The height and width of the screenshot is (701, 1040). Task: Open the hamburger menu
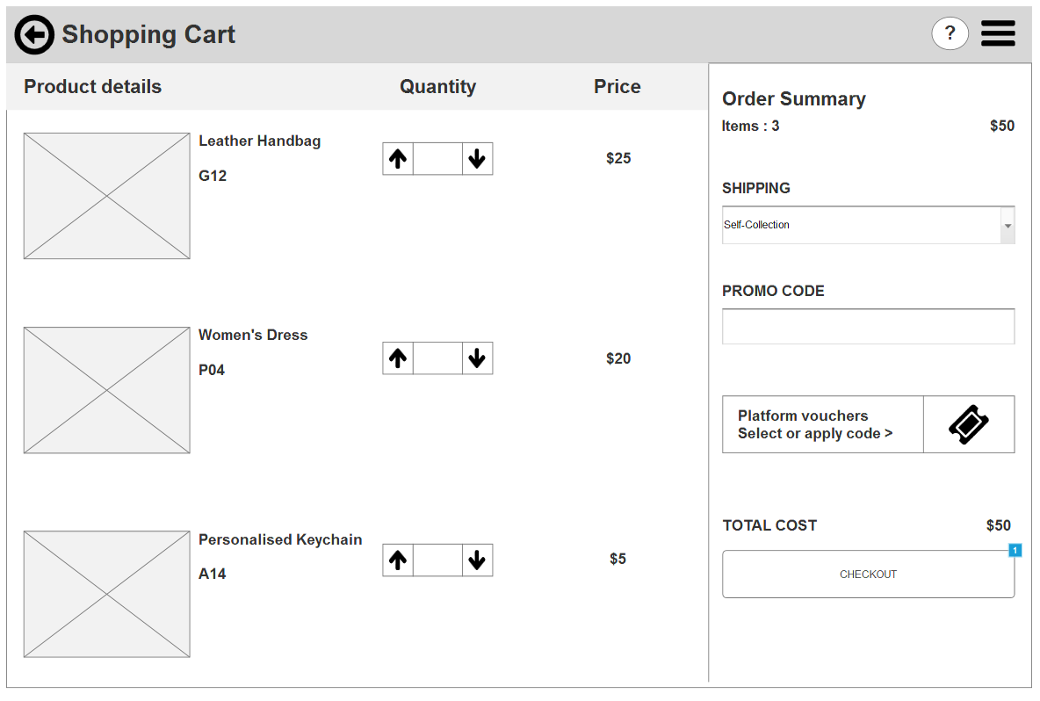point(998,34)
